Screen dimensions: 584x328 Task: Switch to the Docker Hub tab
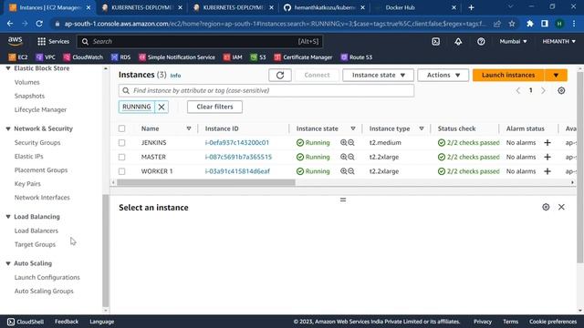coord(416,7)
